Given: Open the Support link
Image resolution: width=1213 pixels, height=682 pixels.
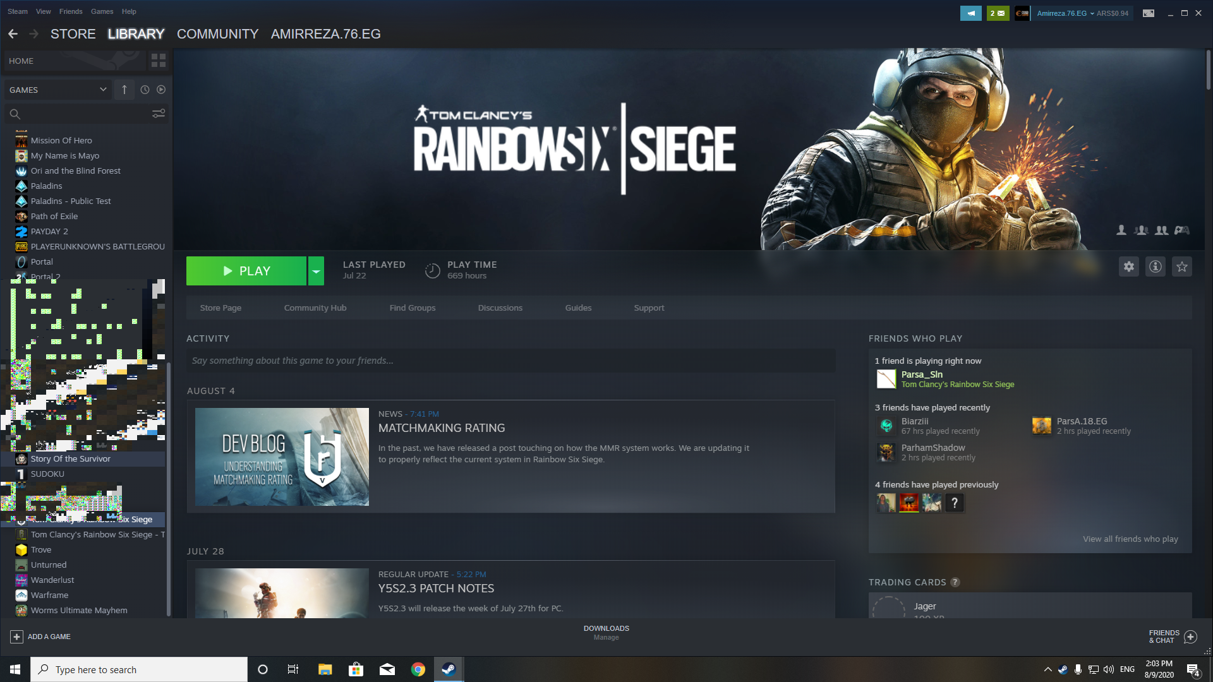Looking at the screenshot, I should coord(649,308).
